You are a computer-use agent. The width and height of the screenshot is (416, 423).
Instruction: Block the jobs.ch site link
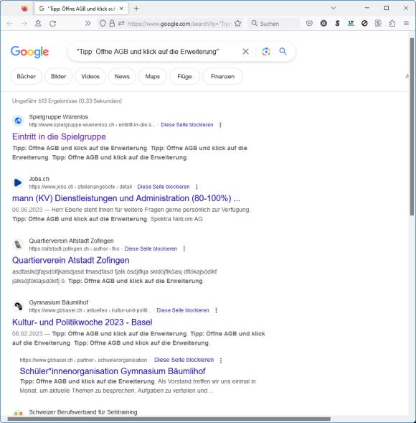164,187
